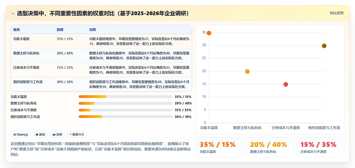Select the 进度 tag chip
355x168 pixels.
57,134
